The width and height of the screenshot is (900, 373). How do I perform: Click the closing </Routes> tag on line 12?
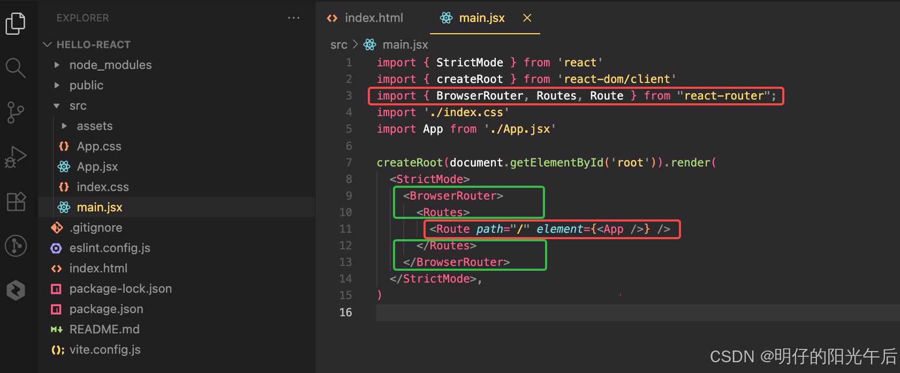click(x=447, y=246)
